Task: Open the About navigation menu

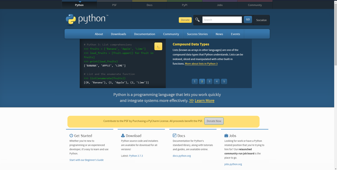Action: [99, 34]
